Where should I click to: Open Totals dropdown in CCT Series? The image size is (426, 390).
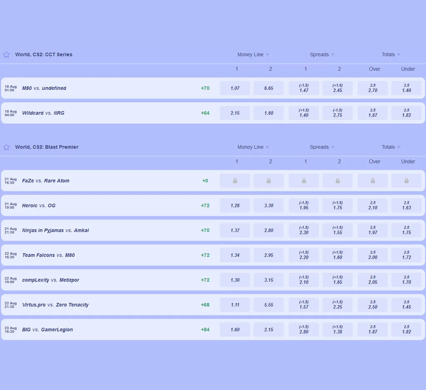(x=391, y=54)
